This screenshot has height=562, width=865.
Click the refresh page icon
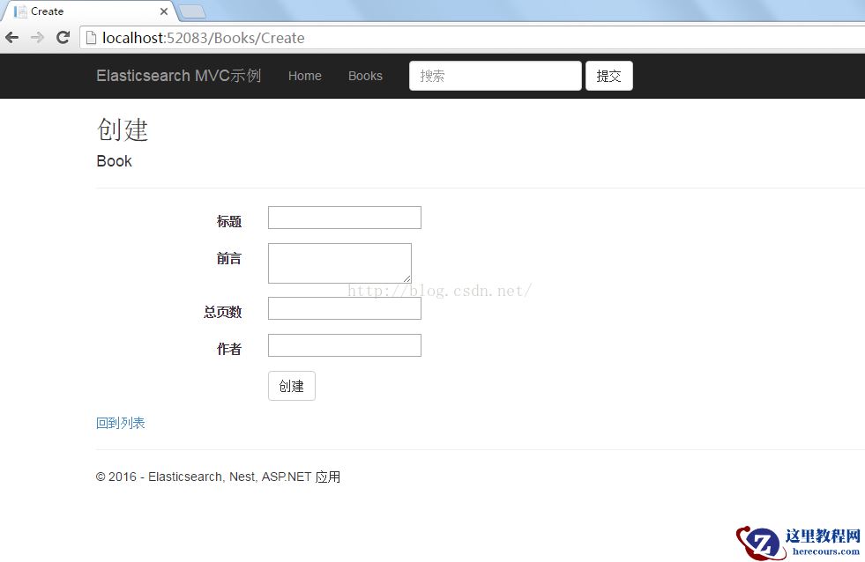point(62,37)
